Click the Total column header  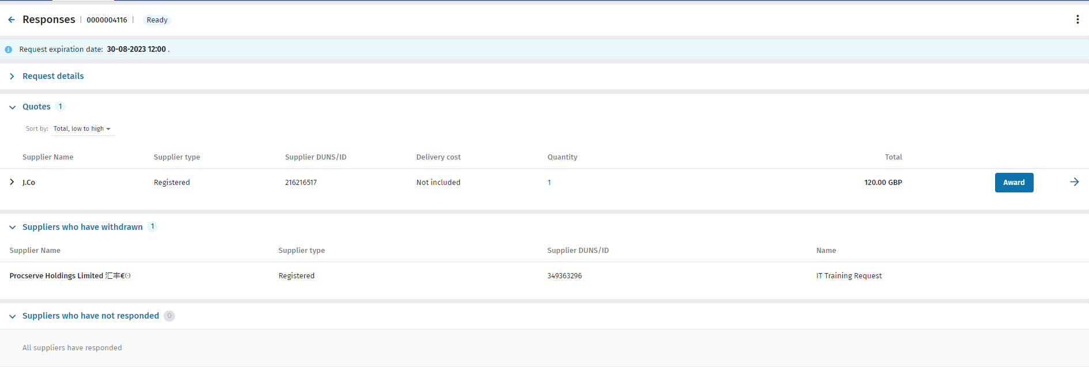click(894, 157)
